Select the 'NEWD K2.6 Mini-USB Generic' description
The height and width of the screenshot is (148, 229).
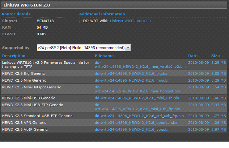tap(28, 98)
